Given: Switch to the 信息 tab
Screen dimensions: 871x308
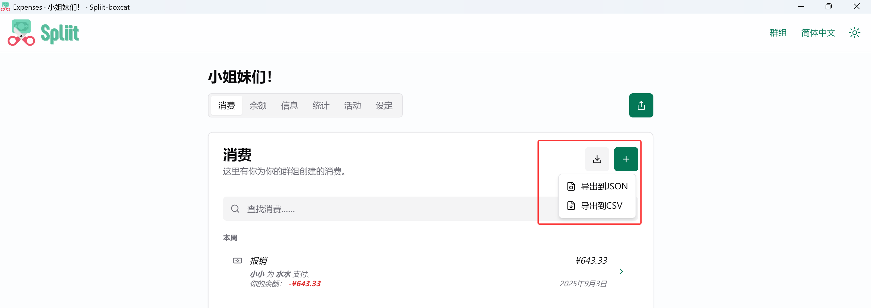Looking at the screenshot, I should point(289,106).
